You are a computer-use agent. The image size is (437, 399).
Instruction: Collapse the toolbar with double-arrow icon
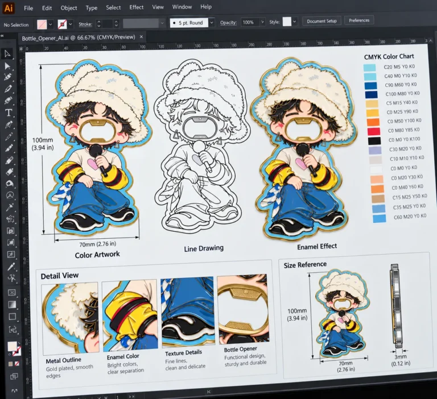[2, 36]
